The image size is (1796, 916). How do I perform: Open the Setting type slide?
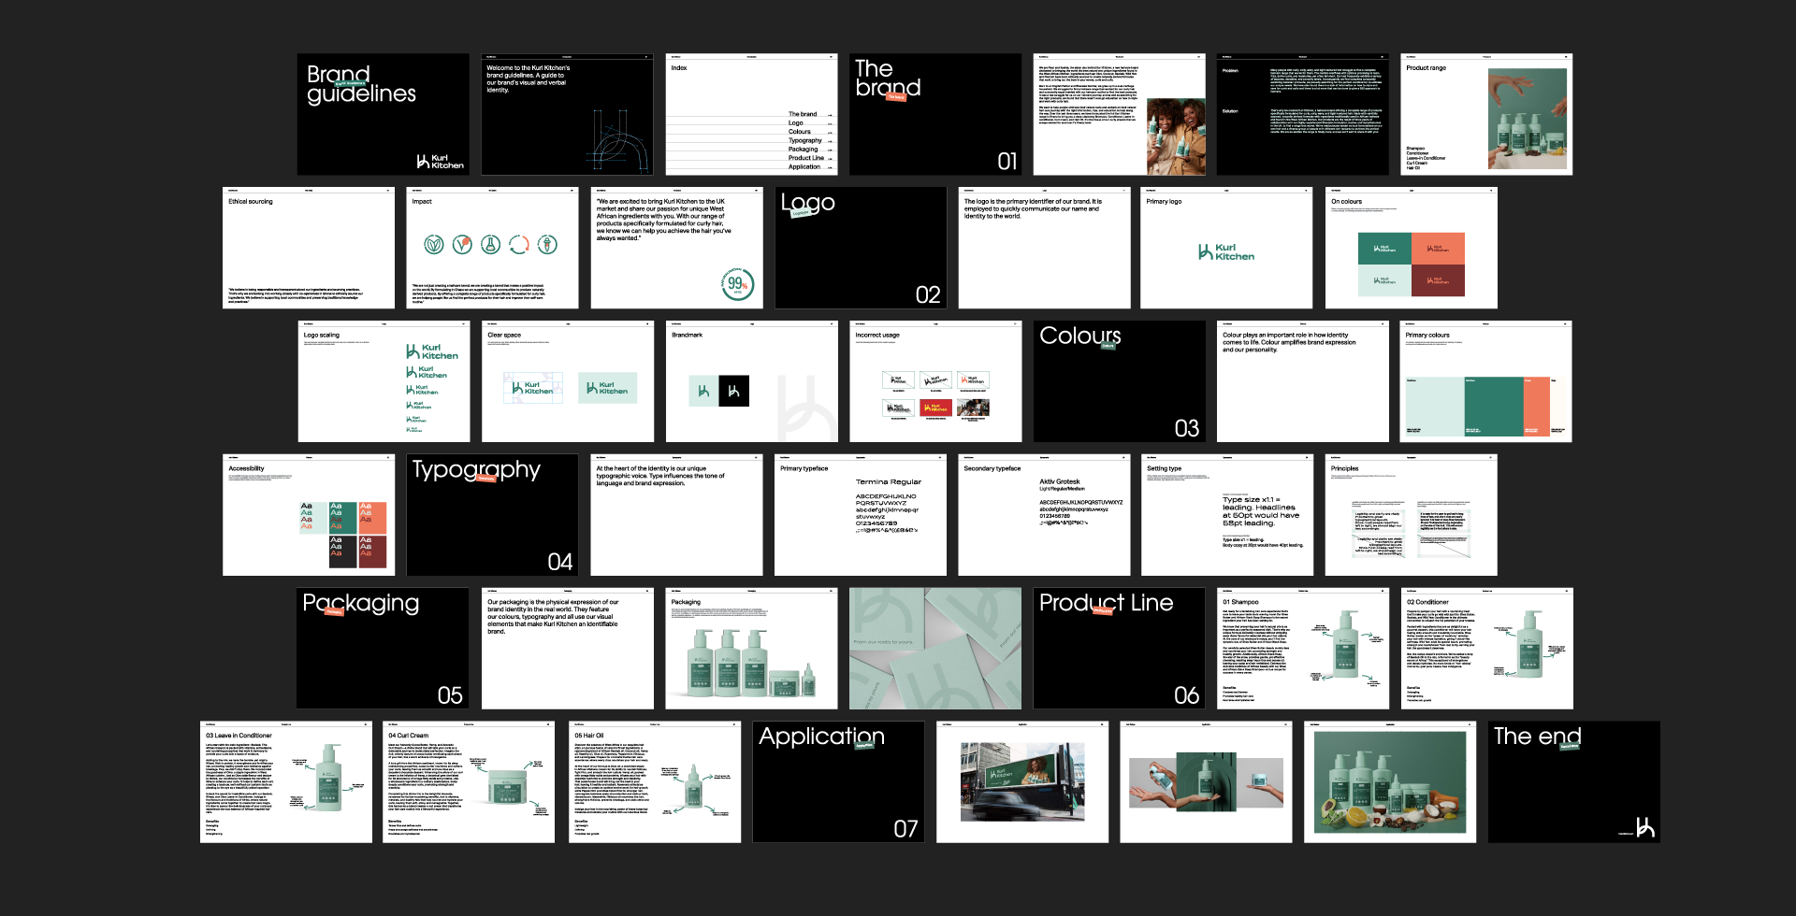(x=1227, y=515)
